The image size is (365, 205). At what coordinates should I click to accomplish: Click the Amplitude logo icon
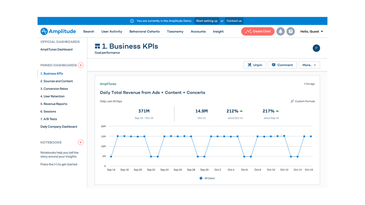tap(44, 31)
